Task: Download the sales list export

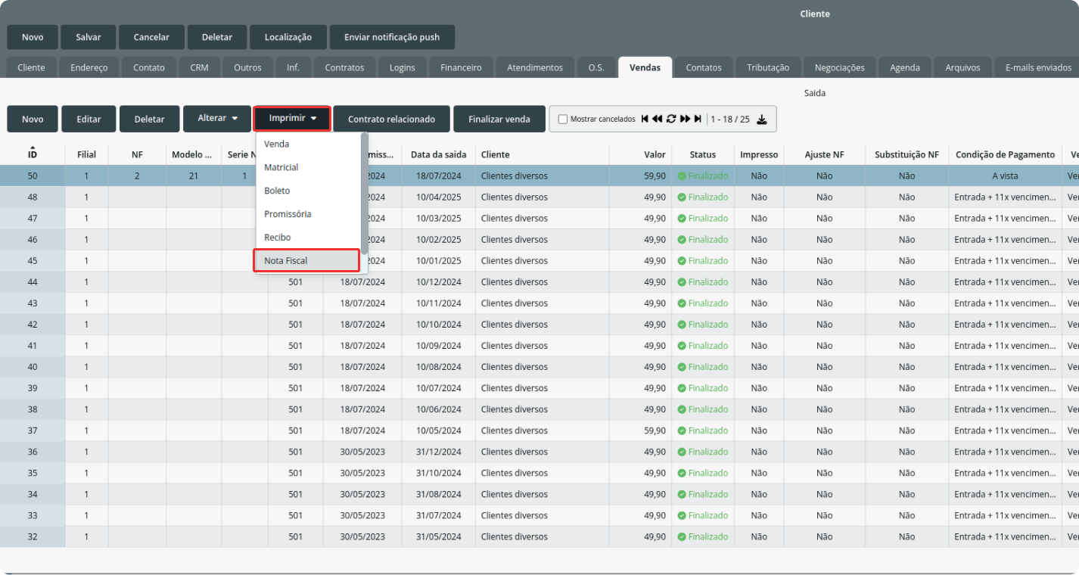Action: [762, 119]
